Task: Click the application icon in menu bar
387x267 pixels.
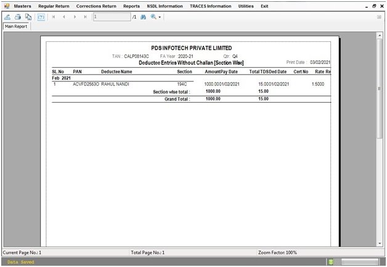Action: pos(7,6)
